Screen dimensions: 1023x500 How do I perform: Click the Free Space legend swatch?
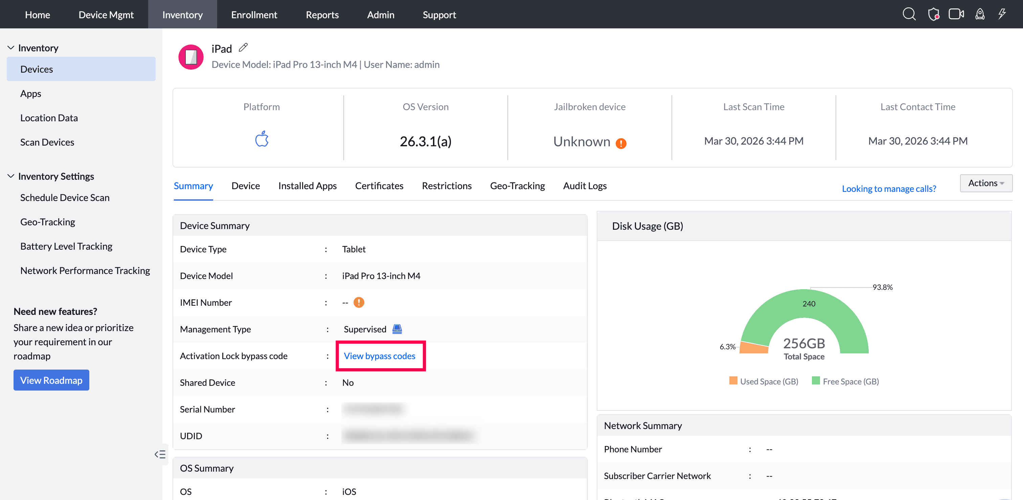click(x=816, y=381)
